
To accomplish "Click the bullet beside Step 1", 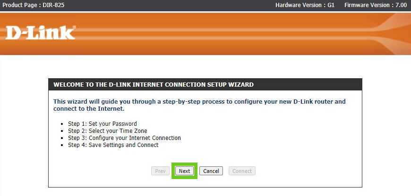I will [x=63, y=124].
